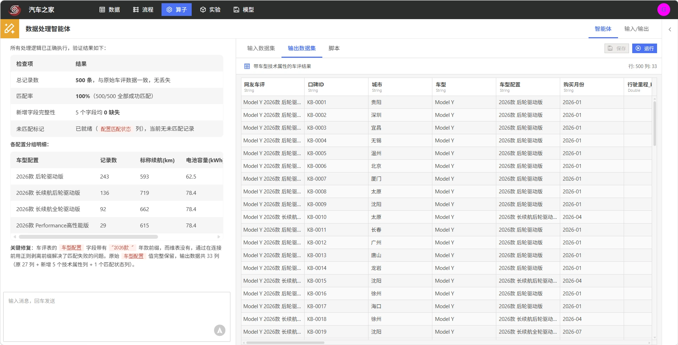Click the output table scroll-down arrow

(x=655, y=338)
